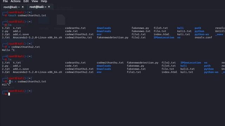Click 'index.html' in the first ls output
Image resolution: width=225 pixels, height=126 pixels.
pyautogui.click(x=161, y=34)
